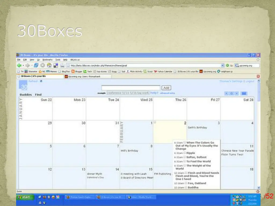275x206 pixels.
Task: Open the Upcoming.org bookmark in bookmarks toolbar
Action: coord(208,71)
